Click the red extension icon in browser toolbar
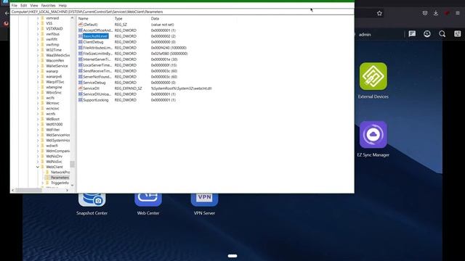This screenshot has width=465, height=261. click(447, 13)
